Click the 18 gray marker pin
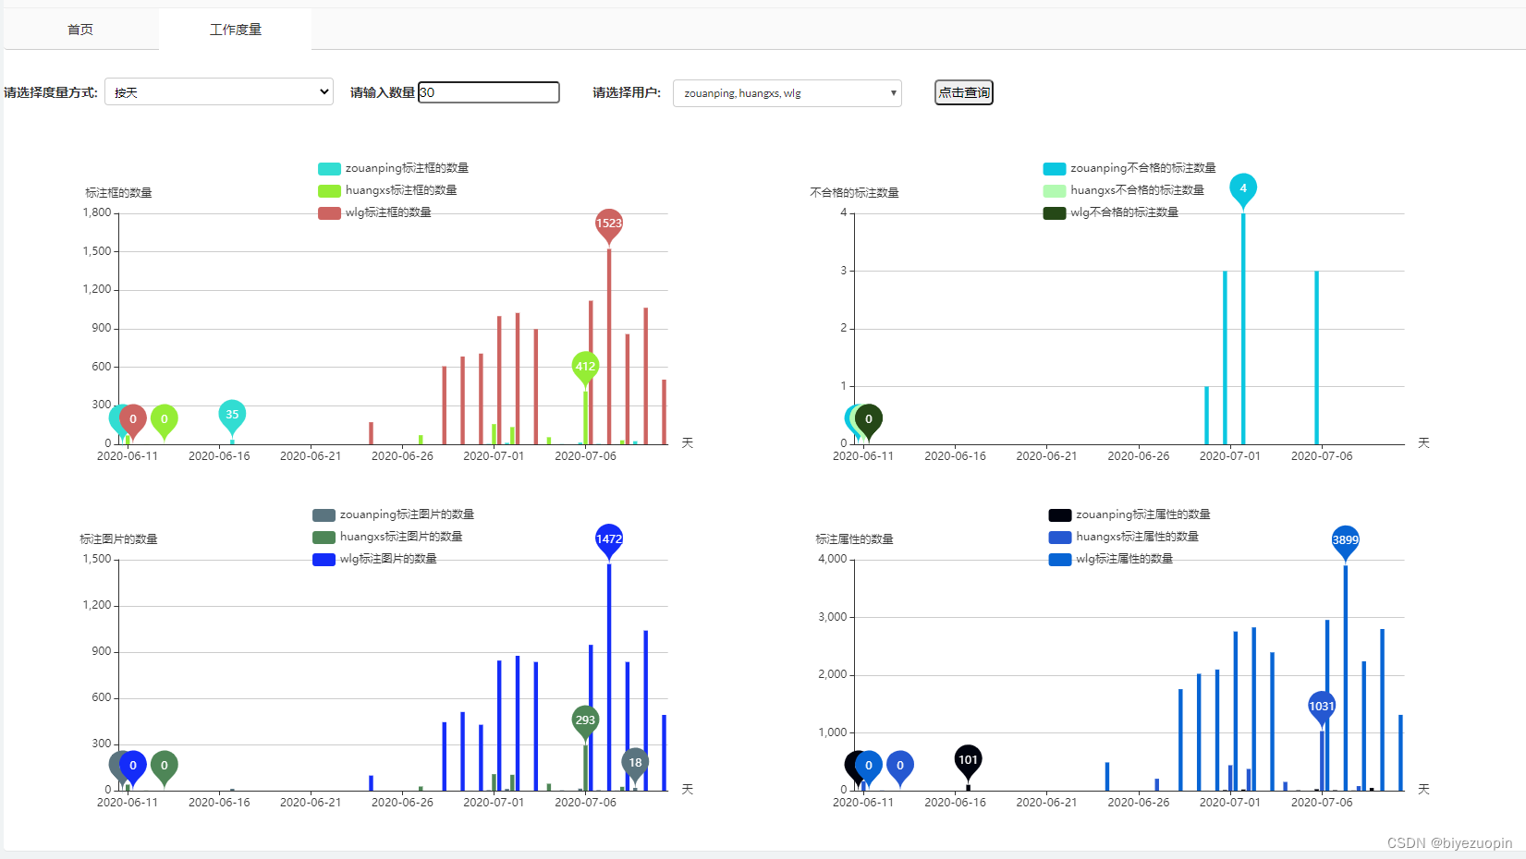 pos(635,764)
